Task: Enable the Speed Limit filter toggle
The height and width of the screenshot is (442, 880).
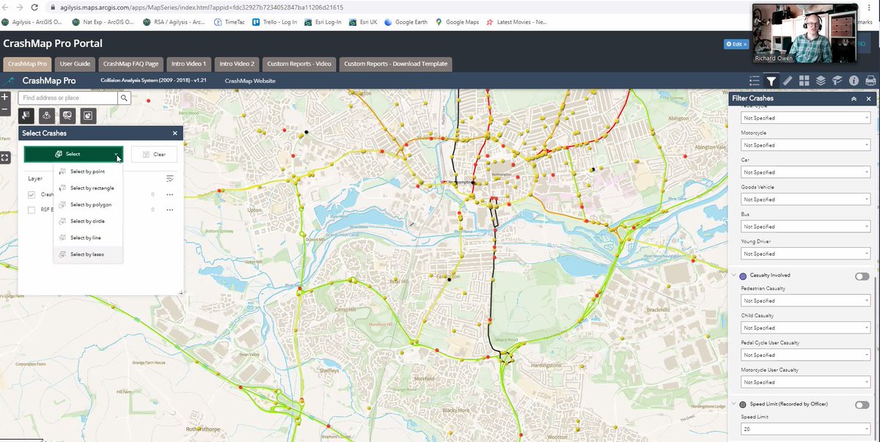Action: pyautogui.click(x=862, y=405)
